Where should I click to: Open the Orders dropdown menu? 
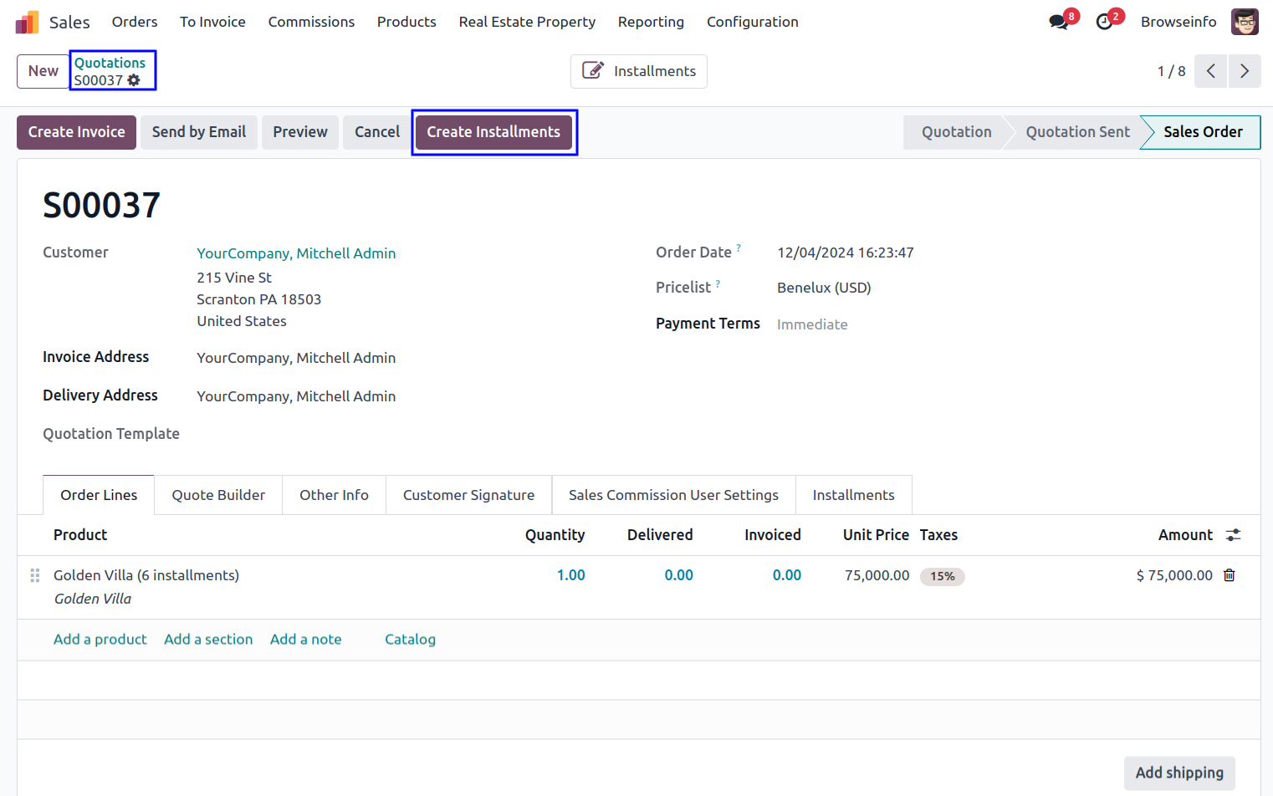[x=135, y=22]
